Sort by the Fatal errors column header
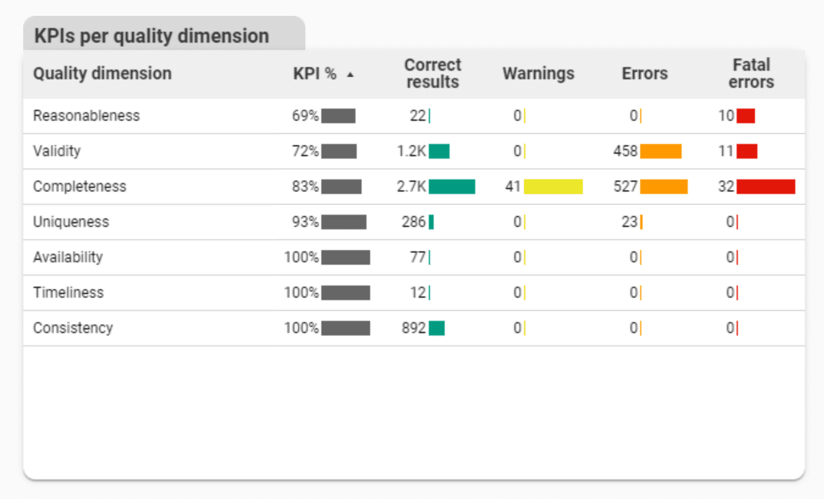The image size is (824, 499). coord(751,74)
